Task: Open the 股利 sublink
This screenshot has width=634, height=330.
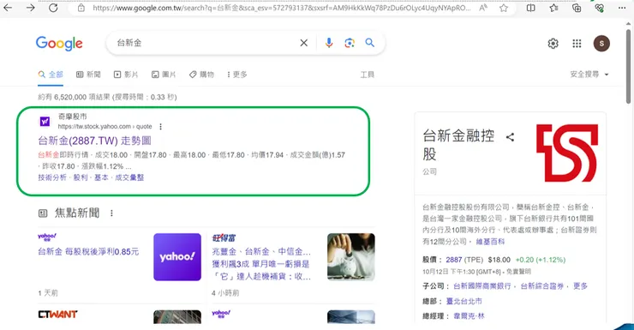Action: [x=81, y=177]
